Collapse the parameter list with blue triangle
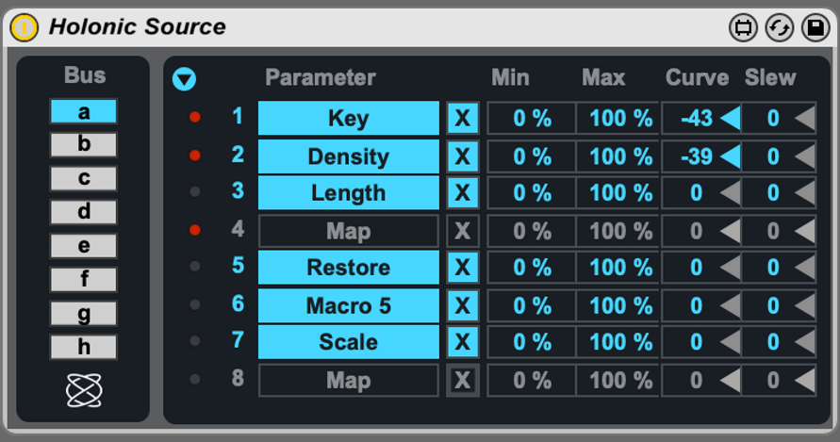Viewport: 840px width, 442px height. 184,79
